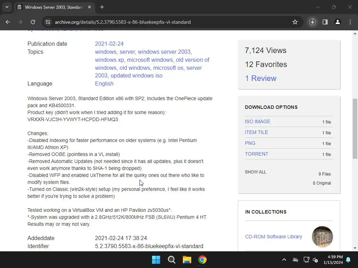
Task: Open the clock showing 4:39 PM
Action: click(x=333, y=260)
